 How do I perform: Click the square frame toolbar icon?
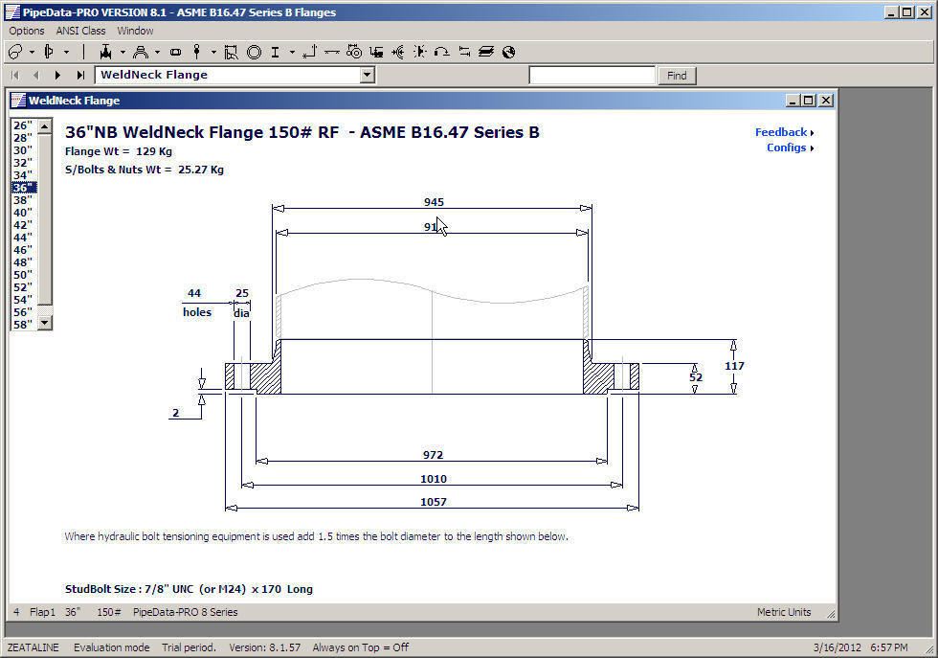(x=231, y=52)
